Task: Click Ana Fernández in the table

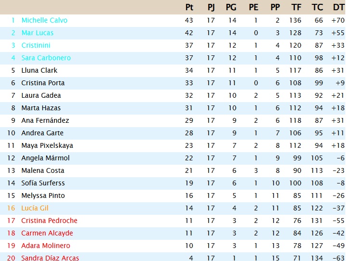Action: pyautogui.click(x=45, y=120)
